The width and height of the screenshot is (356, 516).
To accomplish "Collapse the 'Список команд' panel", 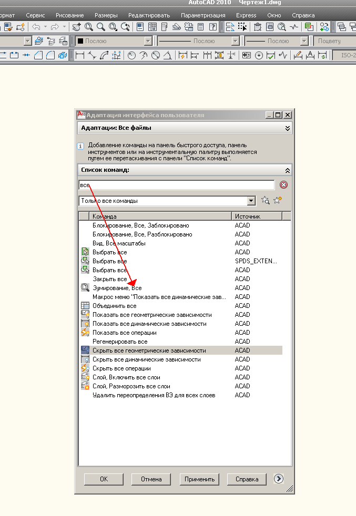I will pos(288,170).
